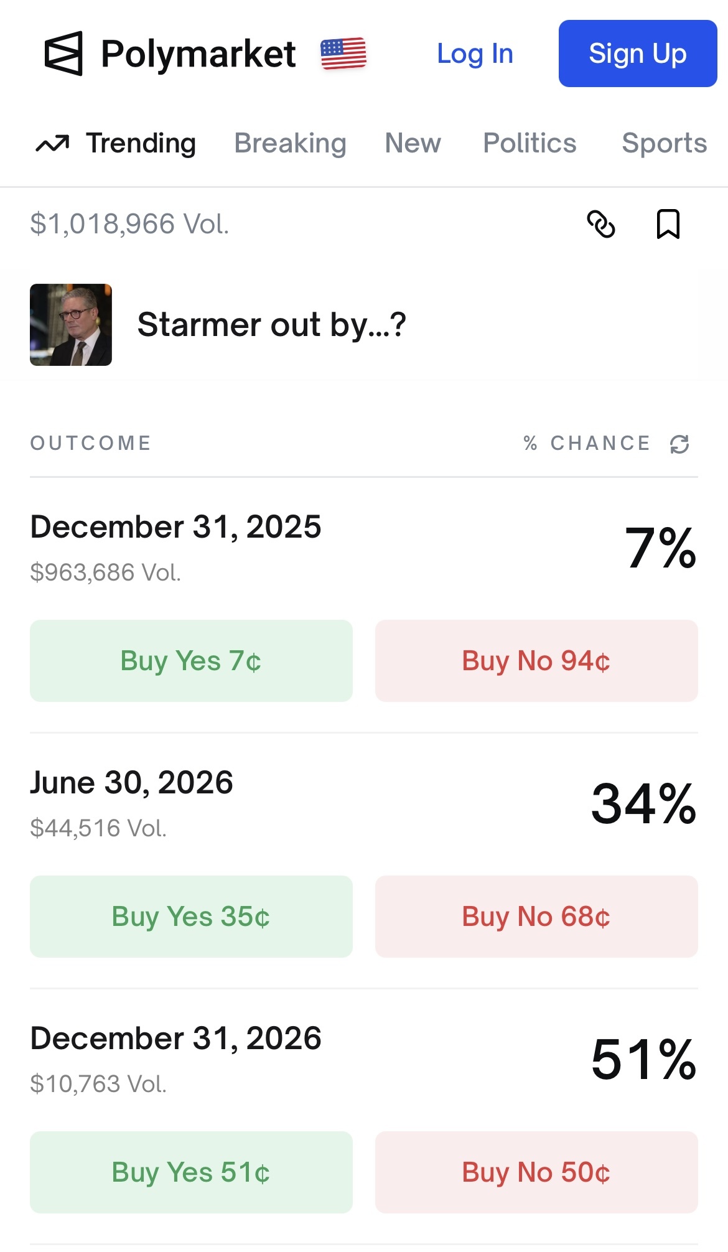The image size is (728, 1252).
Task: Buy Yes at 7¢ for December 2025
Action: pyautogui.click(x=191, y=661)
